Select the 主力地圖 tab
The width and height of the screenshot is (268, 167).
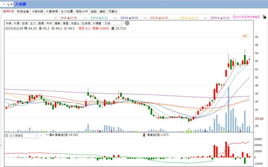(x=67, y=12)
